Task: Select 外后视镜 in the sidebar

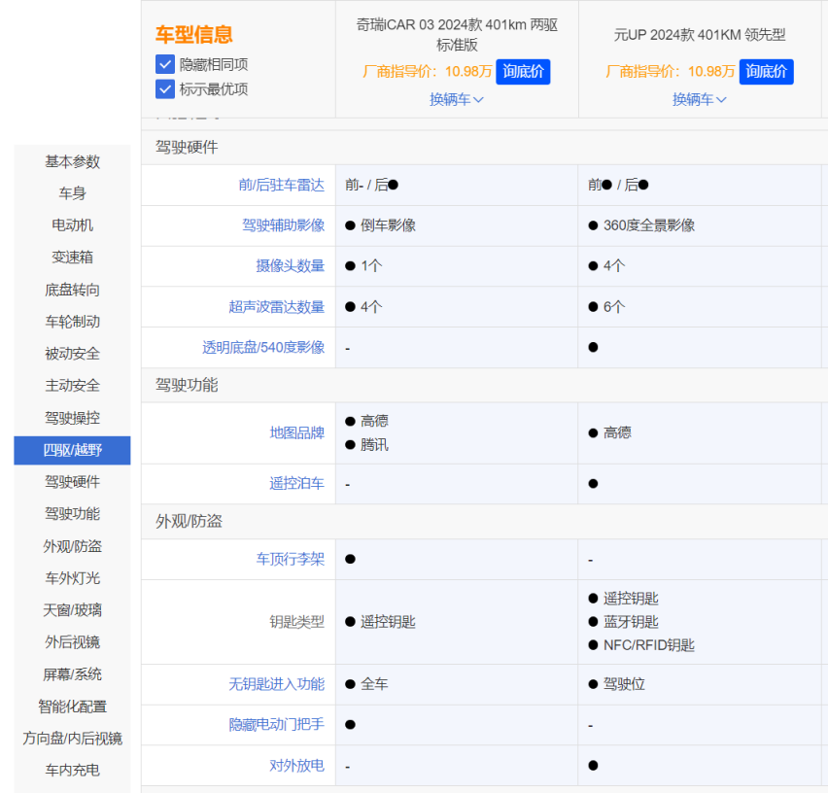Action: tap(72, 642)
